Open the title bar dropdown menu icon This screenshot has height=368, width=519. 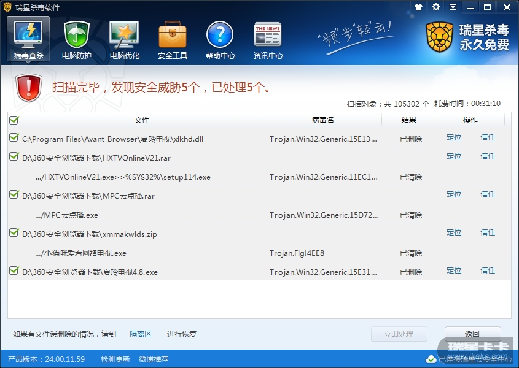pyautogui.click(x=453, y=7)
